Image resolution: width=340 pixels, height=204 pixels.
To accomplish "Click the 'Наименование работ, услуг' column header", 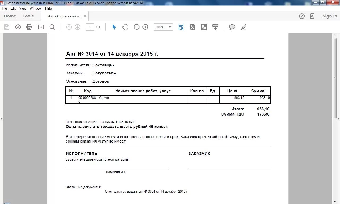I will [x=143, y=91].
